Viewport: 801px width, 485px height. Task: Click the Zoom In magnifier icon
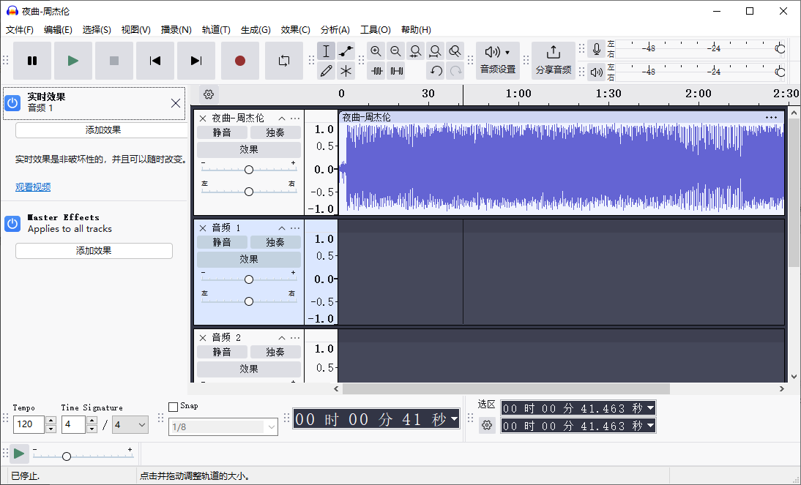(376, 51)
